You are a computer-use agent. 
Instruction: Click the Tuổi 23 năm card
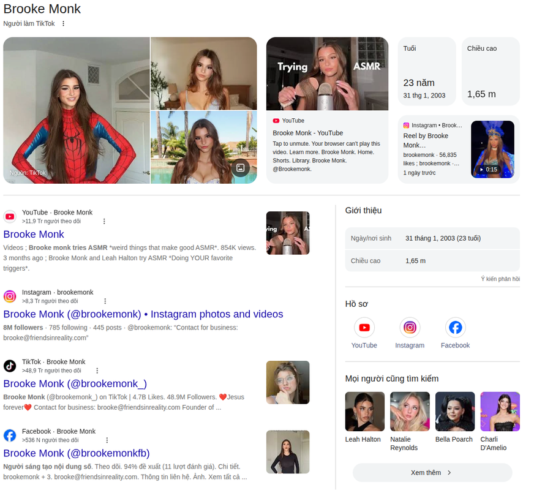pyautogui.click(x=427, y=72)
